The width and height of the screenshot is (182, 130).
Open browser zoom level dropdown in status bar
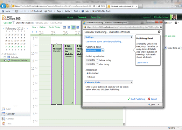tap(178, 128)
